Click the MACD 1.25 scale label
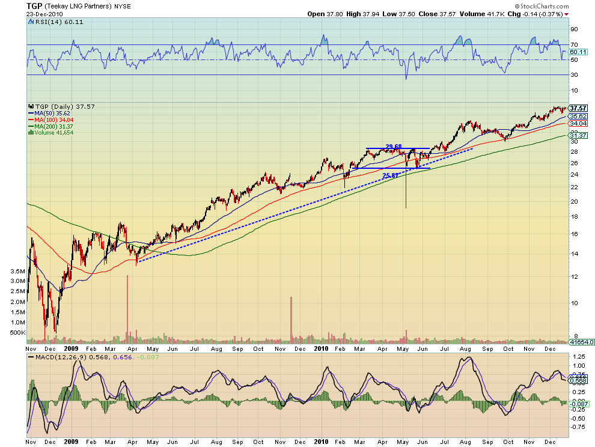Viewport: 595px width, 447px height. tap(579, 357)
